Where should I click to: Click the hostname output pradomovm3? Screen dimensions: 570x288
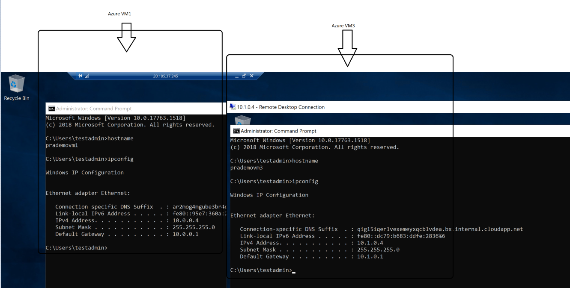[246, 168]
